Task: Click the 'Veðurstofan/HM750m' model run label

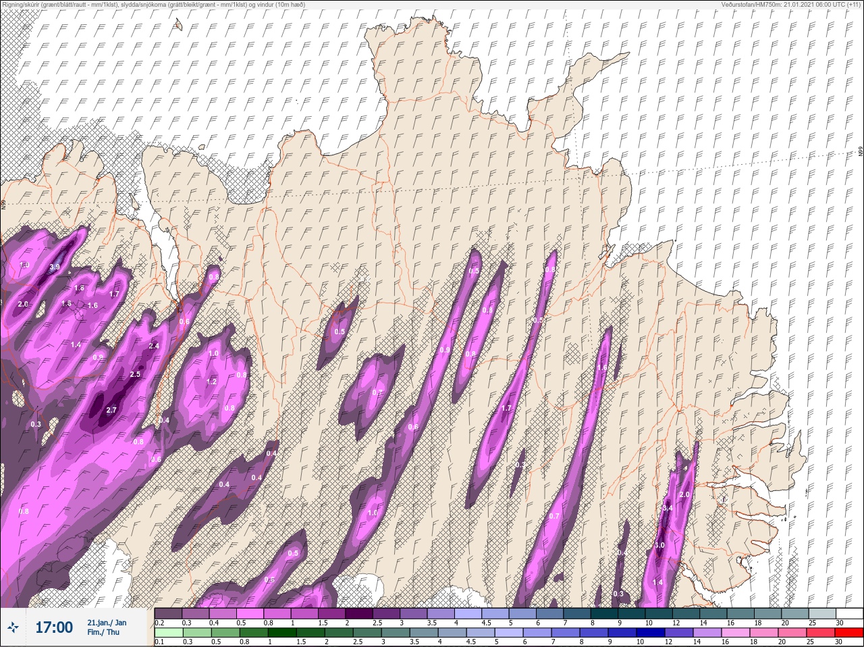Action: click(792, 5)
